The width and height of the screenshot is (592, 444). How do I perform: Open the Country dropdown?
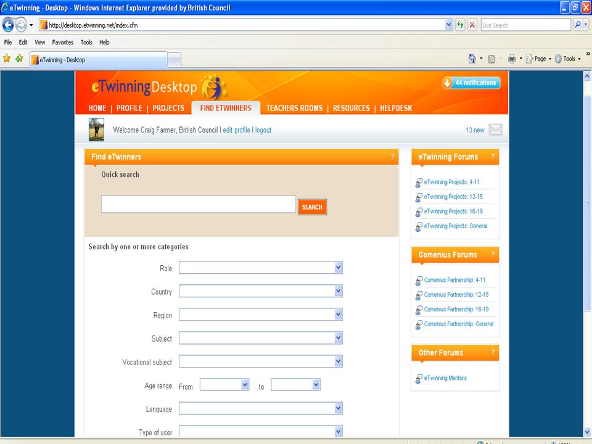(x=260, y=291)
